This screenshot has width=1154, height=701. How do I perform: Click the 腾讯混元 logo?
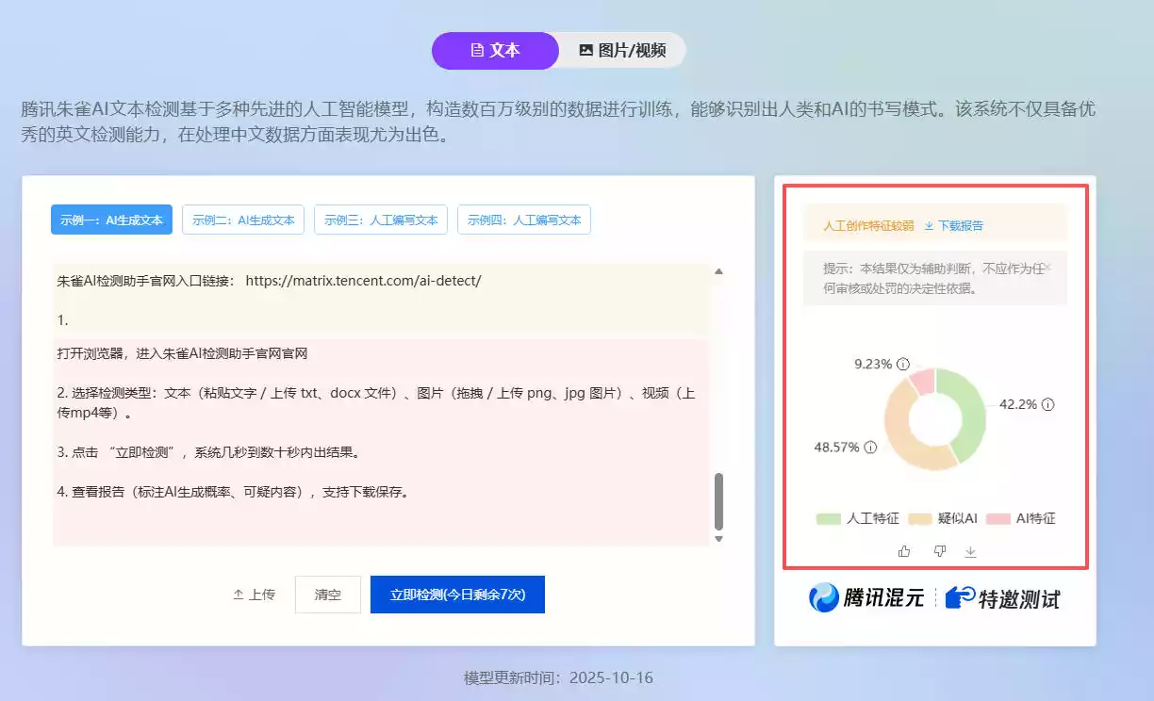866,597
